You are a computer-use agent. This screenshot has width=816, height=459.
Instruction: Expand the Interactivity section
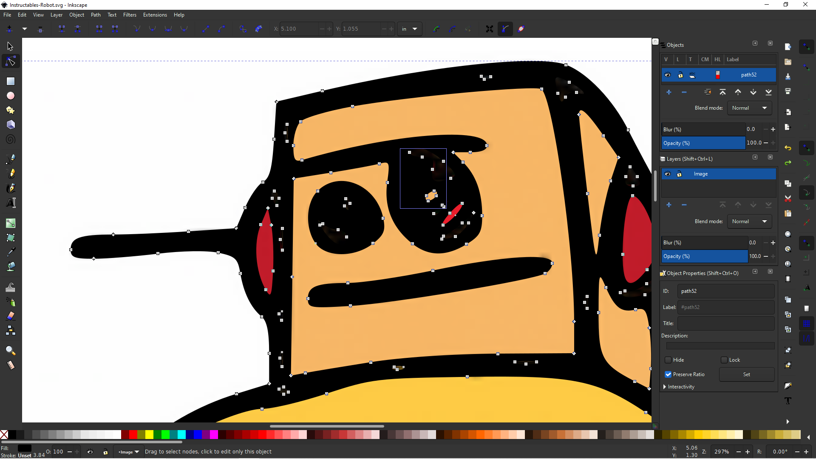coord(664,387)
